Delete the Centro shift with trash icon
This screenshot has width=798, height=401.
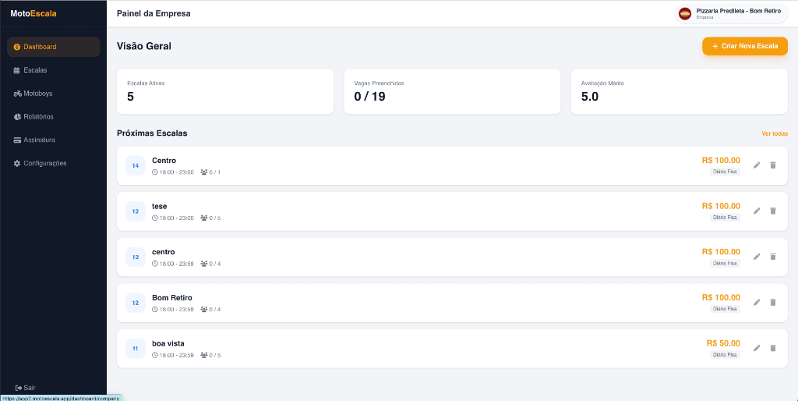[x=773, y=165]
